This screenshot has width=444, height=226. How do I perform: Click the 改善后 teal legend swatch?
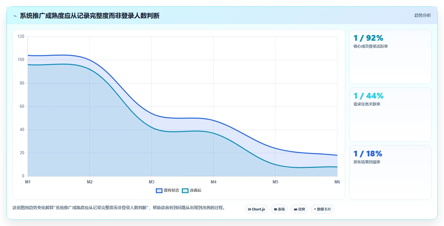[x=185, y=190]
